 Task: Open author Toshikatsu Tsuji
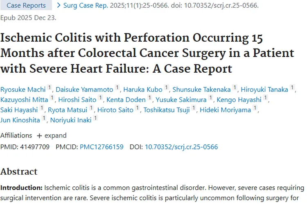pos(168,110)
